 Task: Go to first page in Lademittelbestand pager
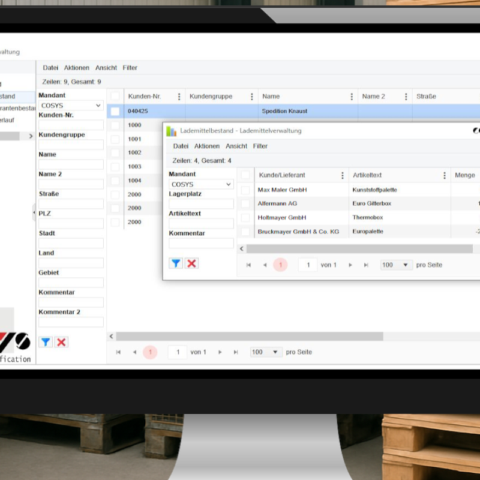[248, 265]
